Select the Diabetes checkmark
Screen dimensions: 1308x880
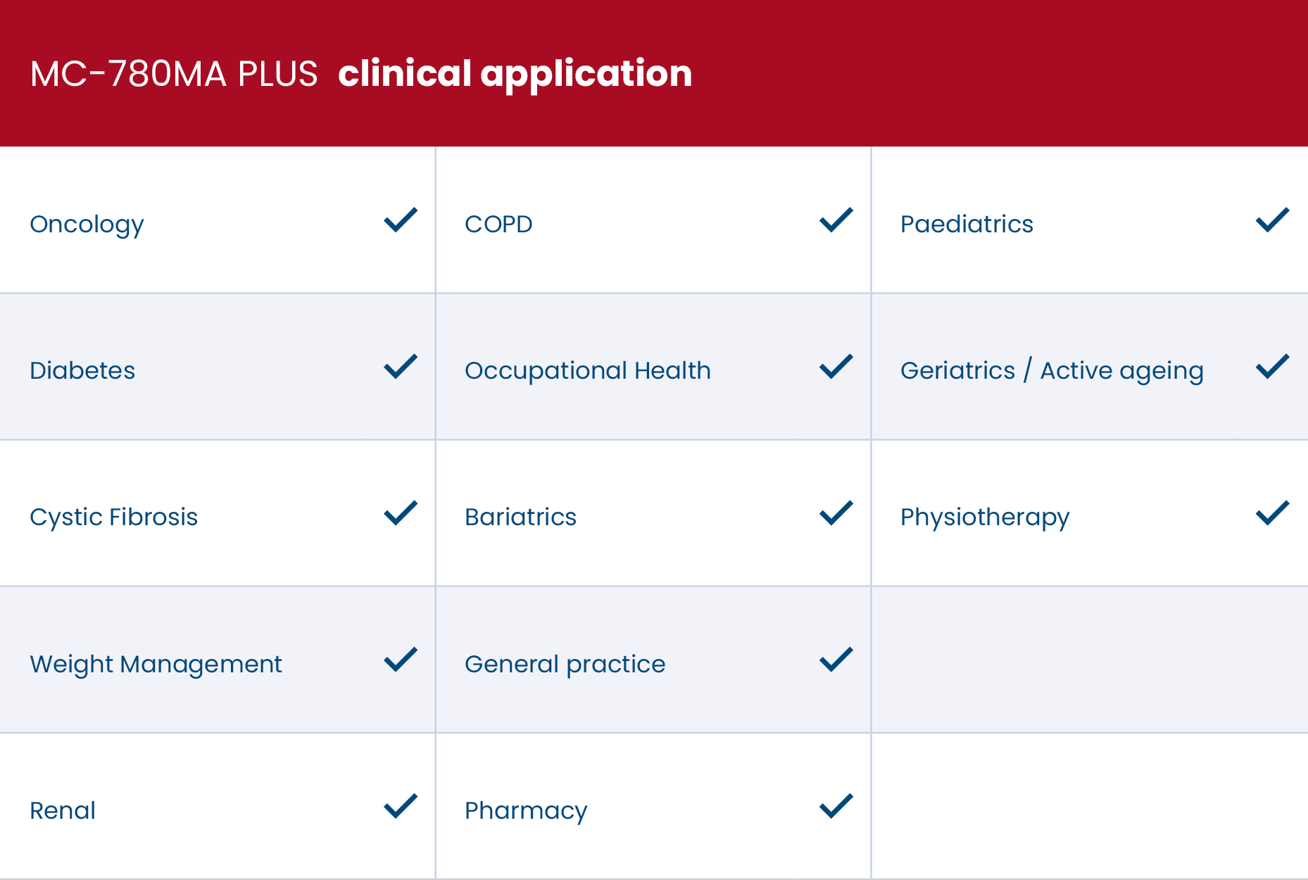(401, 367)
